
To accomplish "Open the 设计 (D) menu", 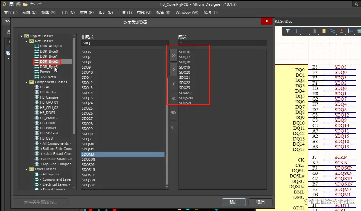I will tap(106, 12).
